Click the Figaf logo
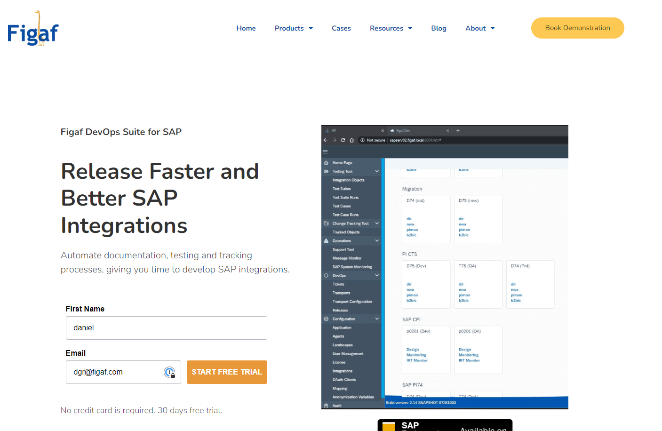This screenshot has width=662, height=431. 33,28
